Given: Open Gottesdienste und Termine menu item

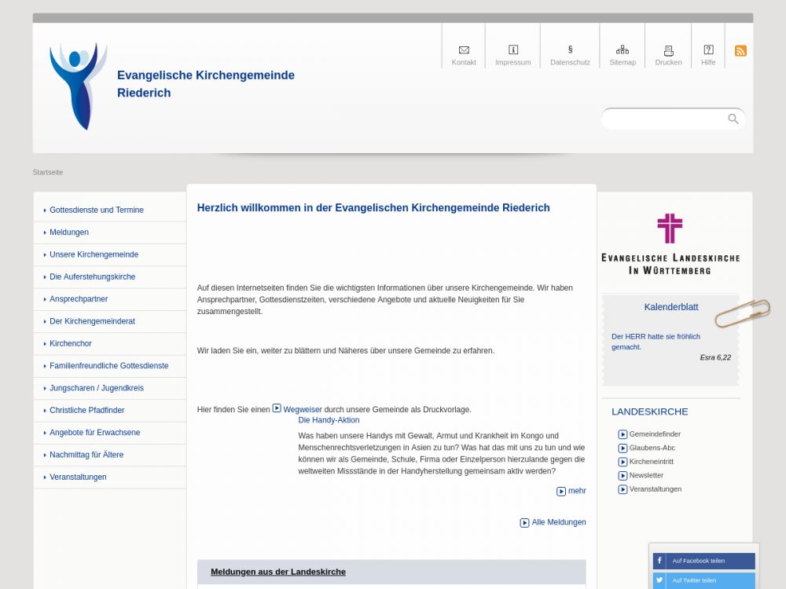Looking at the screenshot, I should (x=97, y=210).
